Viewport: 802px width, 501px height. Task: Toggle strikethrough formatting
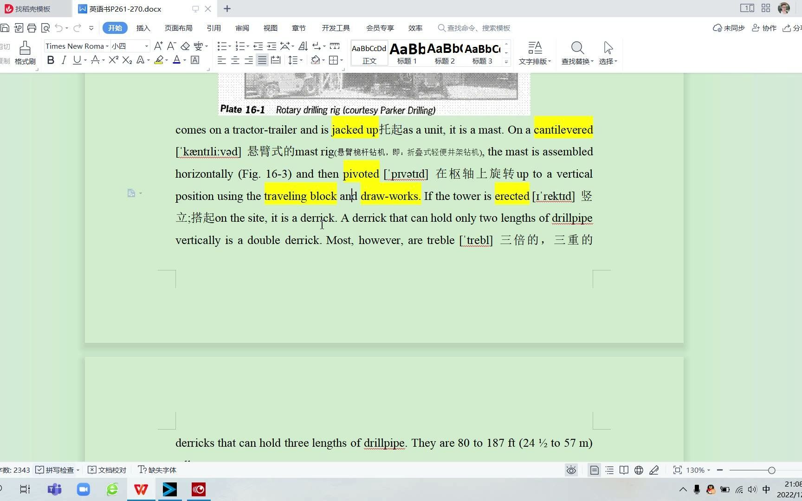click(95, 60)
